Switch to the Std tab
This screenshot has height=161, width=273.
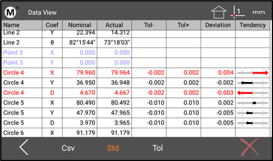click(113, 148)
